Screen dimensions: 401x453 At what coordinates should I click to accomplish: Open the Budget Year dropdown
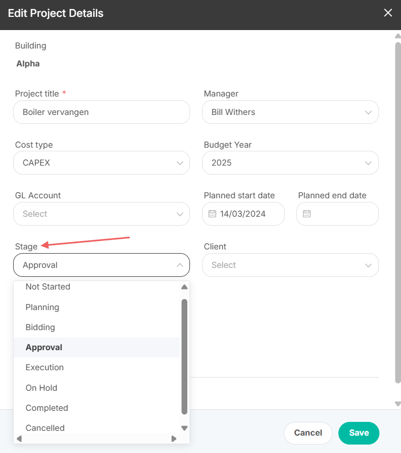290,162
